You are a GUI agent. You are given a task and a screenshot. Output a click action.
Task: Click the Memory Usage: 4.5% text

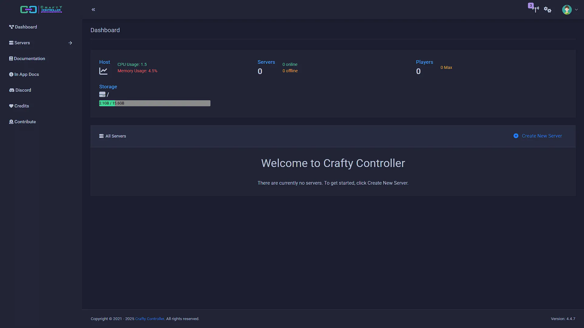coord(137,71)
